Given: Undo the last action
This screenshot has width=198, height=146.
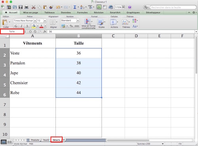Looking at the screenshot, I should [x=58, y=7].
